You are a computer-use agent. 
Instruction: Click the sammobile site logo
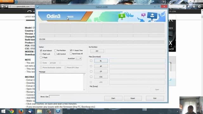29,11
